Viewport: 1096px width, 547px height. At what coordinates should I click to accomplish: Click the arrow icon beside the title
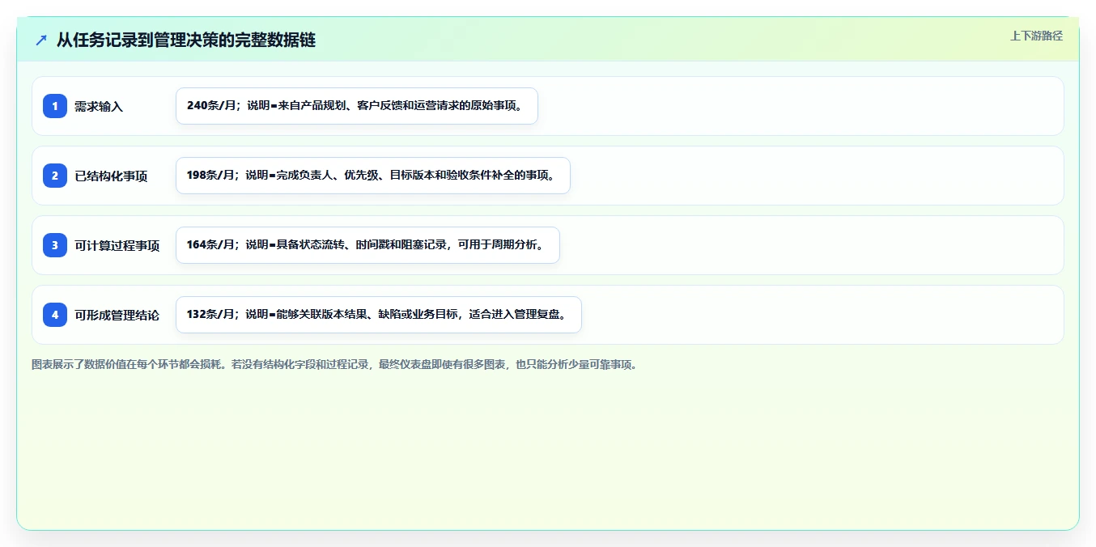click(x=41, y=40)
